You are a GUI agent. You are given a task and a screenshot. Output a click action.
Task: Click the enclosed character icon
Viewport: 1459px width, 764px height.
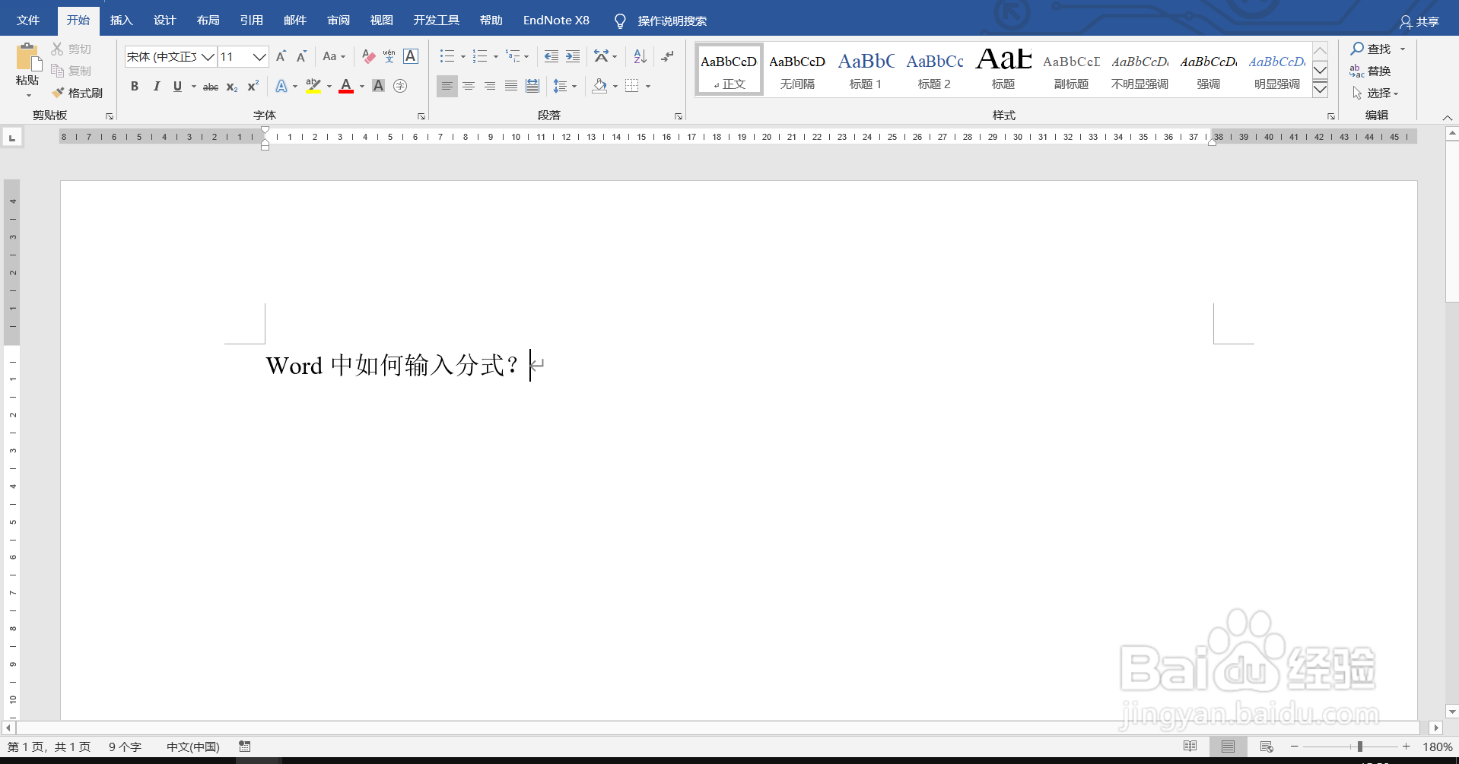click(400, 86)
